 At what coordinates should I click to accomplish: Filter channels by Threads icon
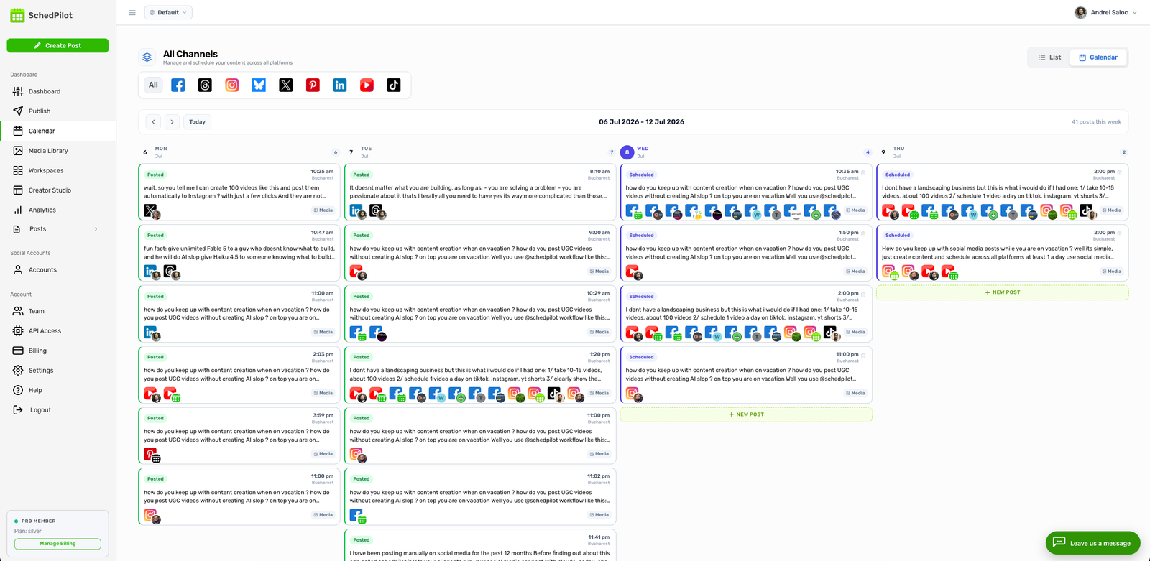pyautogui.click(x=205, y=85)
